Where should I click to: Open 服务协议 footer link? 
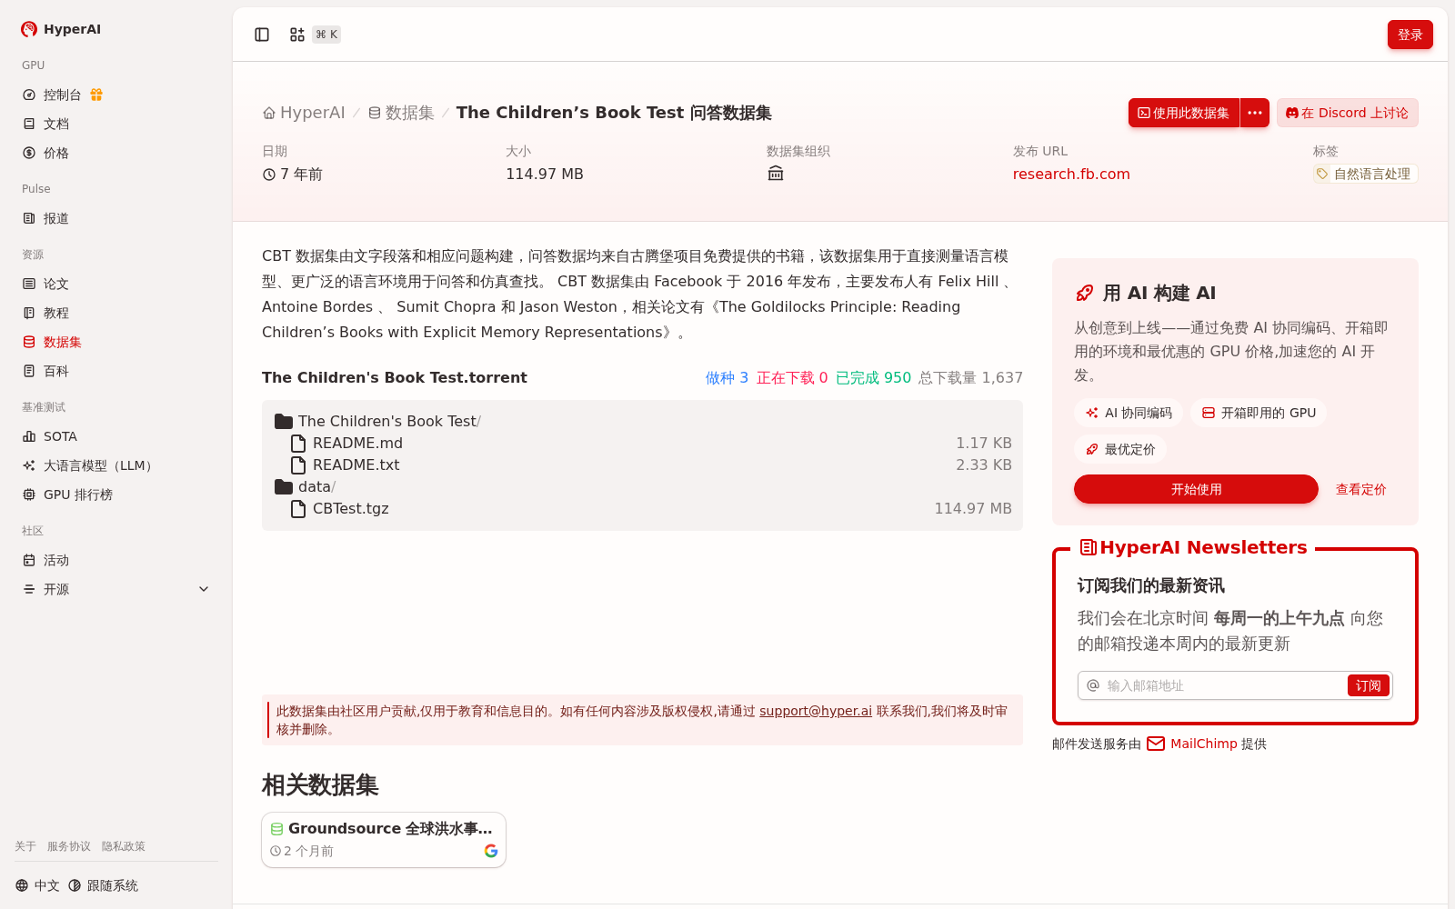(x=69, y=846)
